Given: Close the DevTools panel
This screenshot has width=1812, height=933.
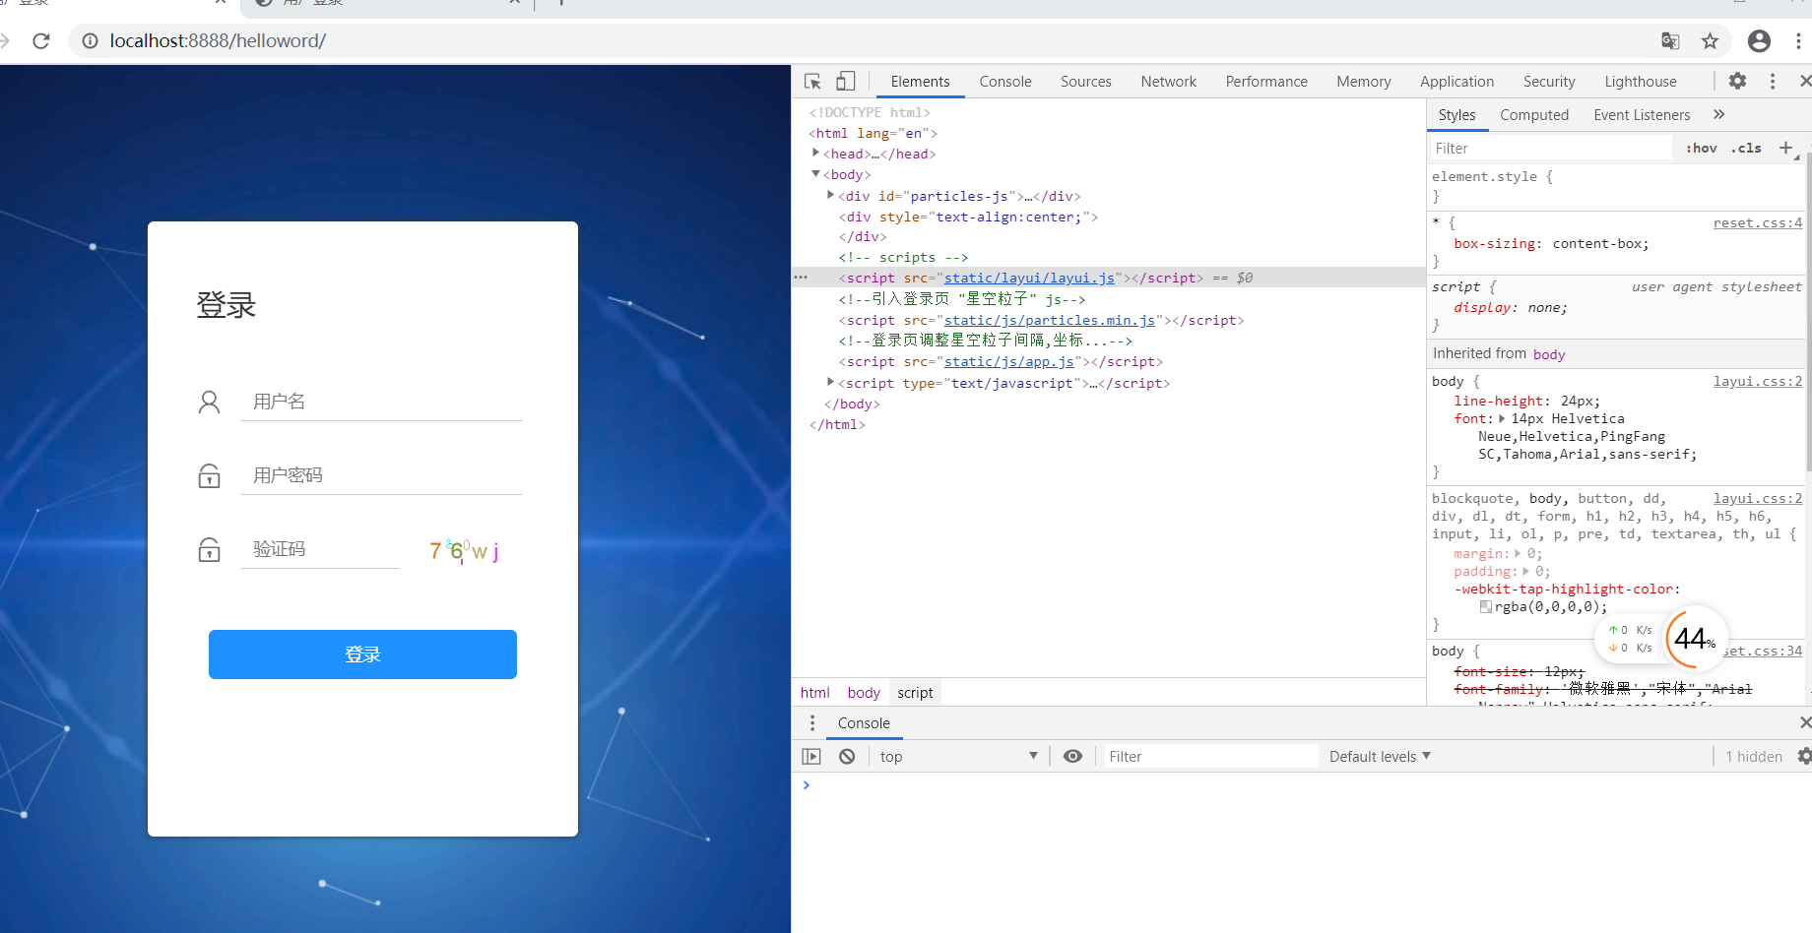Looking at the screenshot, I should click(x=1804, y=81).
